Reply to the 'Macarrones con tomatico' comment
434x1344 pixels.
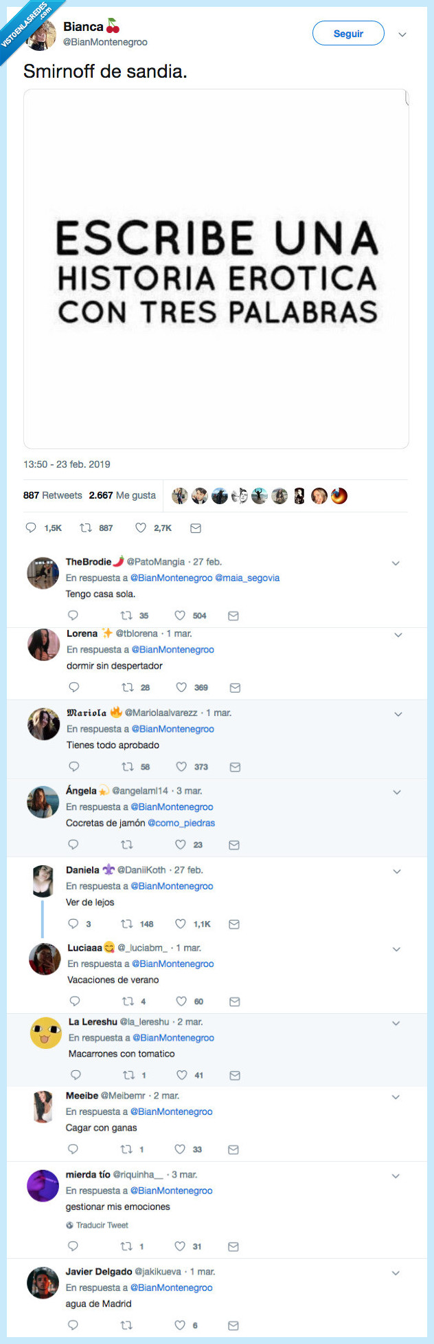click(x=76, y=1074)
